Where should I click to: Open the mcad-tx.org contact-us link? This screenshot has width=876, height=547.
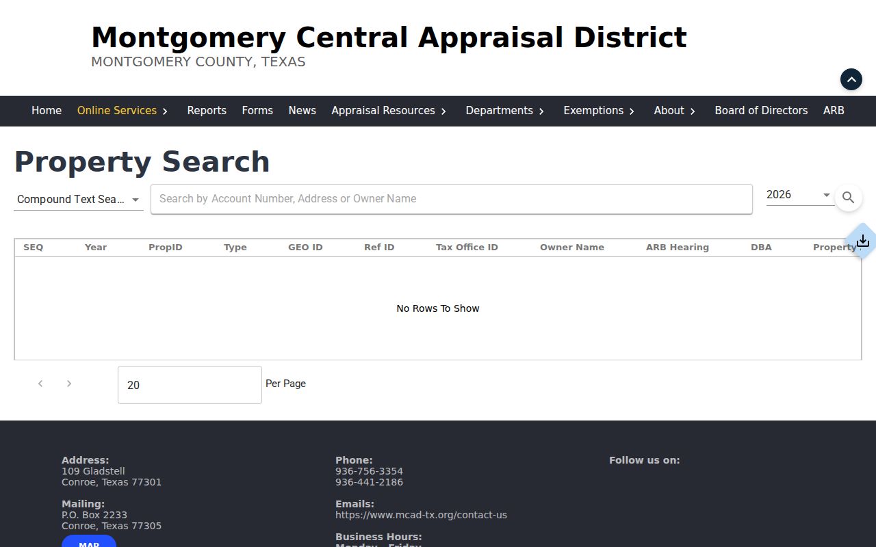(x=421, y=515)
